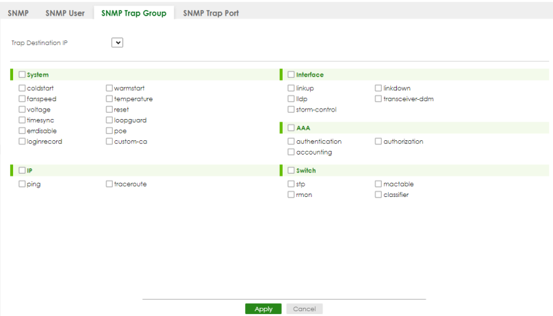Tick the authentication checkbox

pyautogui.click(x=291, y=142)
